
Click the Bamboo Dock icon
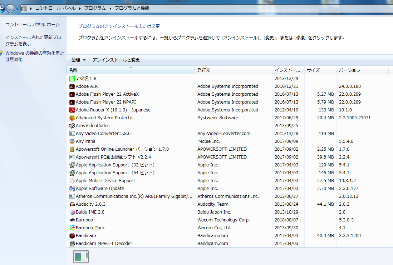pos(72,228)
